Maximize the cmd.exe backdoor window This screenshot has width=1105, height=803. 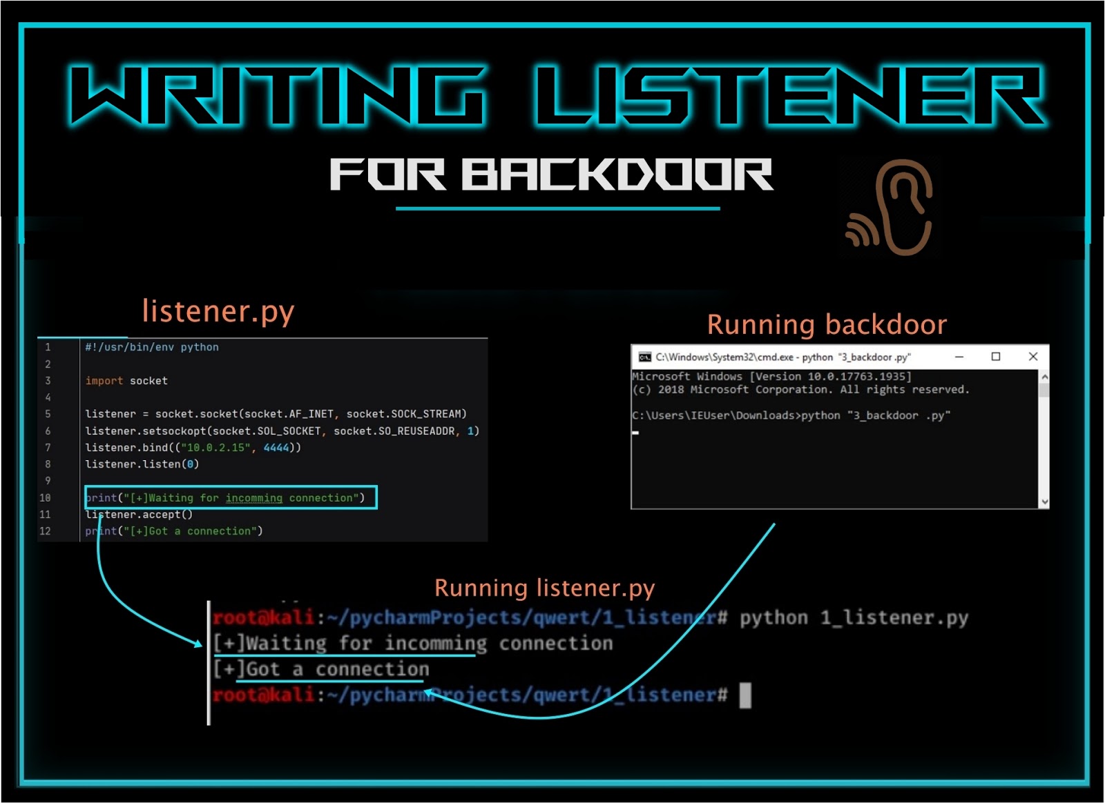point(996,357)
